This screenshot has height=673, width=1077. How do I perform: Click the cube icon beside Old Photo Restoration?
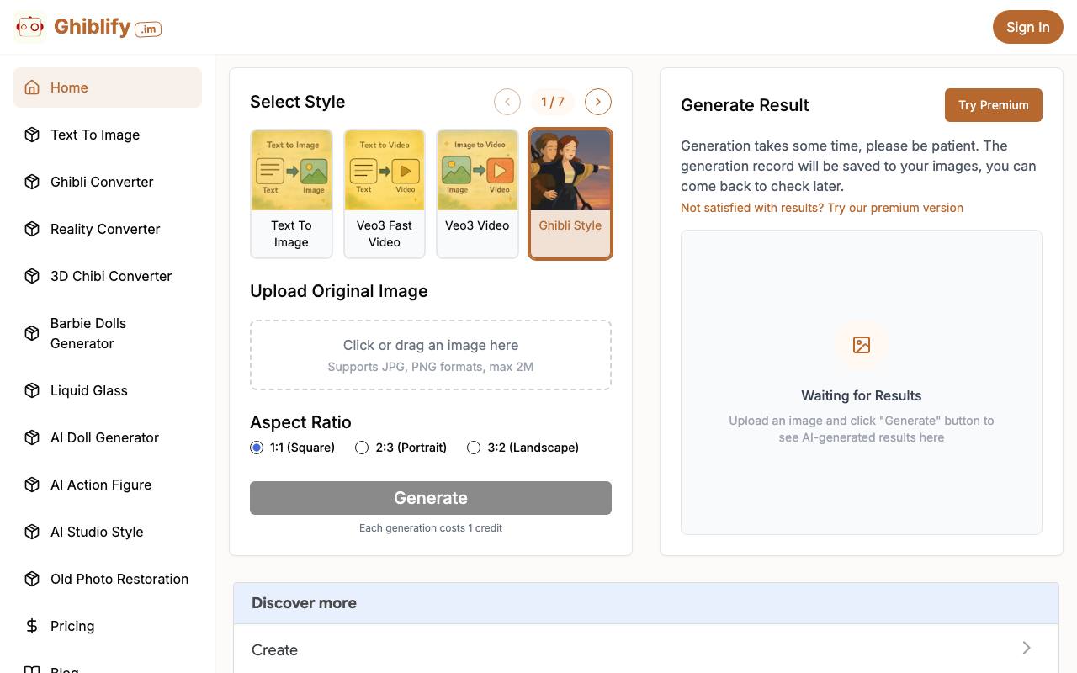tap(32, 579)
